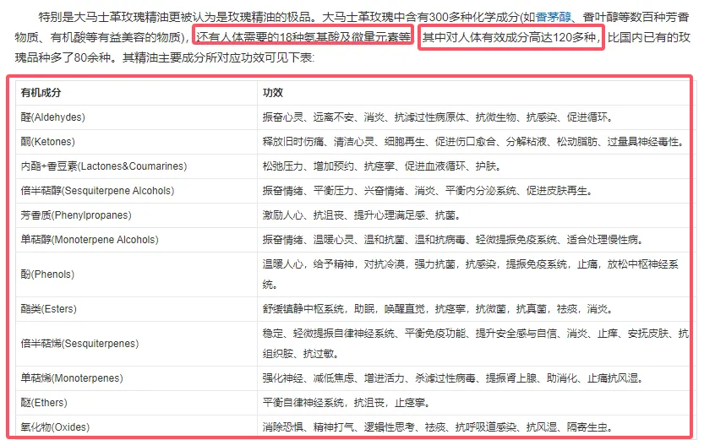704x440 pixels.
Task: Click the sentence 还有人体需要的18种氨基酸及微量元素等
Action: pos(303,37)
